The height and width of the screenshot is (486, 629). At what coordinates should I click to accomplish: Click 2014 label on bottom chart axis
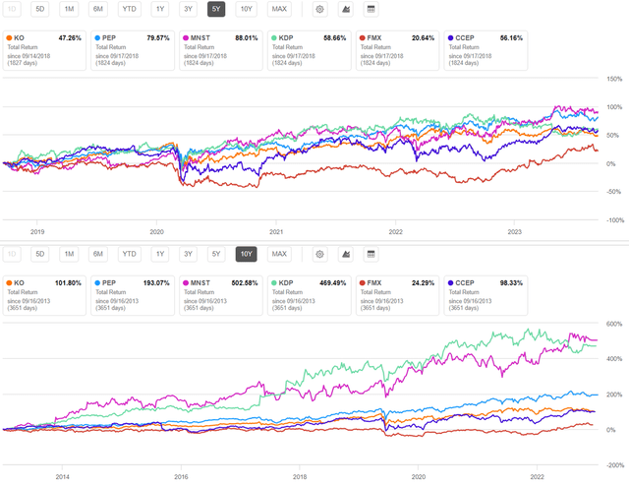62,477
